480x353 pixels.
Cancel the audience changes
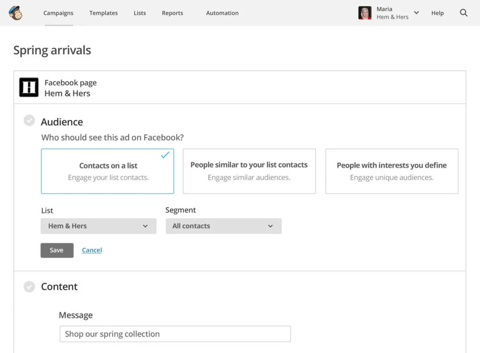(x=92, y=250)
